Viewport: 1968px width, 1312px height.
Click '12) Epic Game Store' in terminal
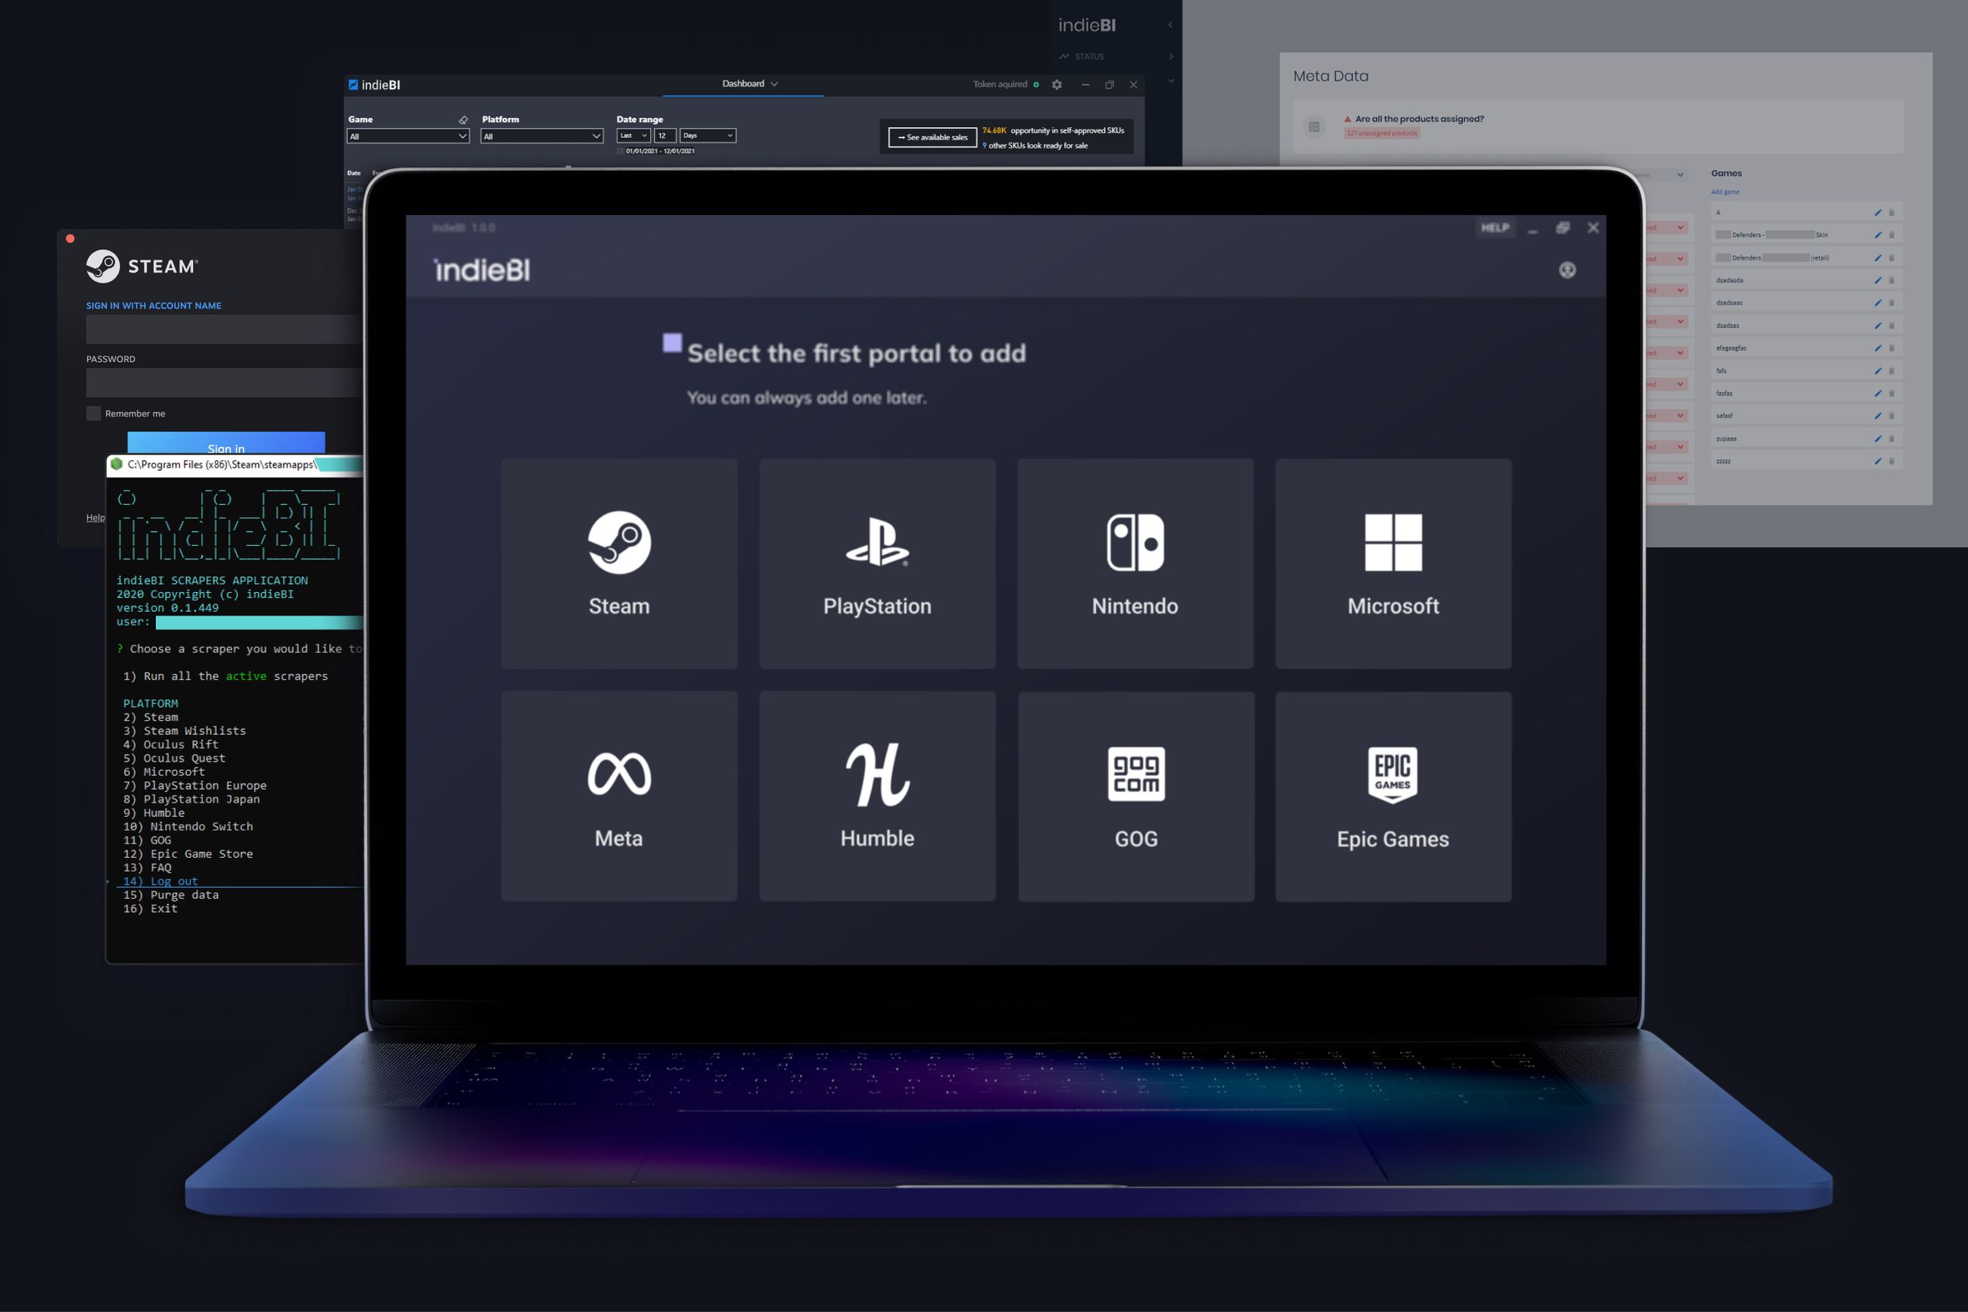[188, 853]
